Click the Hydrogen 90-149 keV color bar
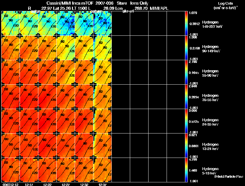 click(x=186, y=48)
